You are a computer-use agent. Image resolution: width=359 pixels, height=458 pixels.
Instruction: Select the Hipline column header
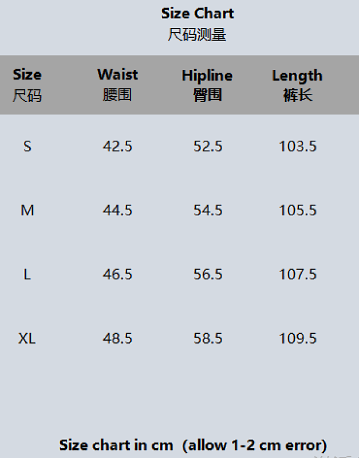coord(207,85)
